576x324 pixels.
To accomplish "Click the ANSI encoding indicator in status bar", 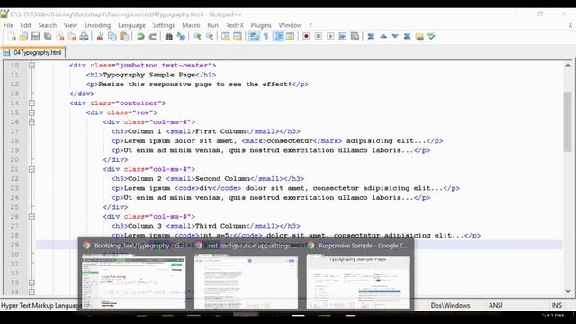I will (495, 305).
